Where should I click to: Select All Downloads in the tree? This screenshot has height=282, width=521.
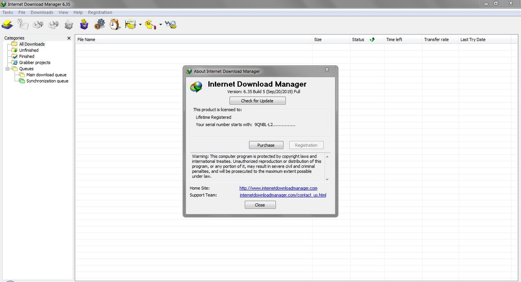pyautogui.click(x=32, y=44)
